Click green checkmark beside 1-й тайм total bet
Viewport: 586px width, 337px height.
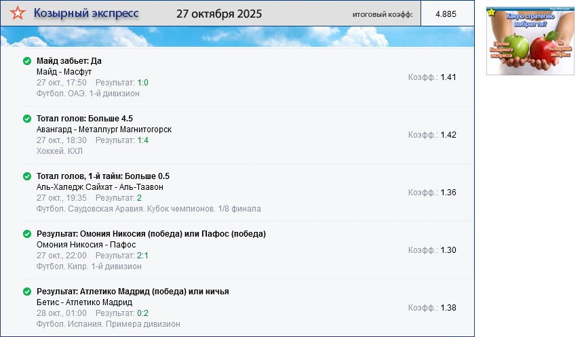point(27,176)
